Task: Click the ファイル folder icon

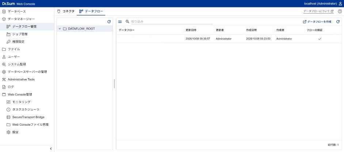Action: click(x=4, y=49)
